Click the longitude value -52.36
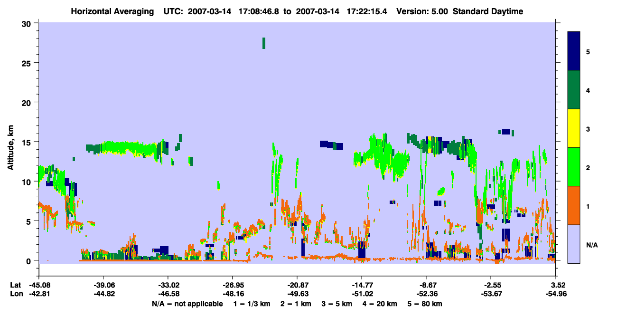The width and height of the screenshot is (617, 317). click(426, 294)
